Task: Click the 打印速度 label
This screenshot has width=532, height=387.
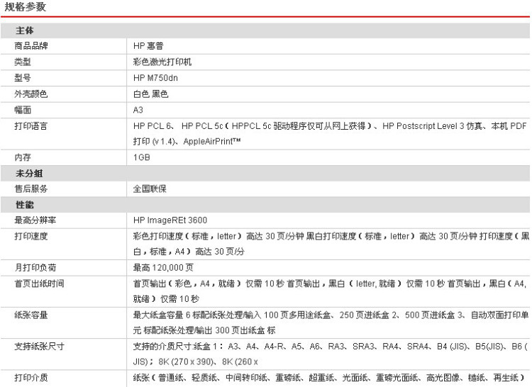Action: [31, 236]
